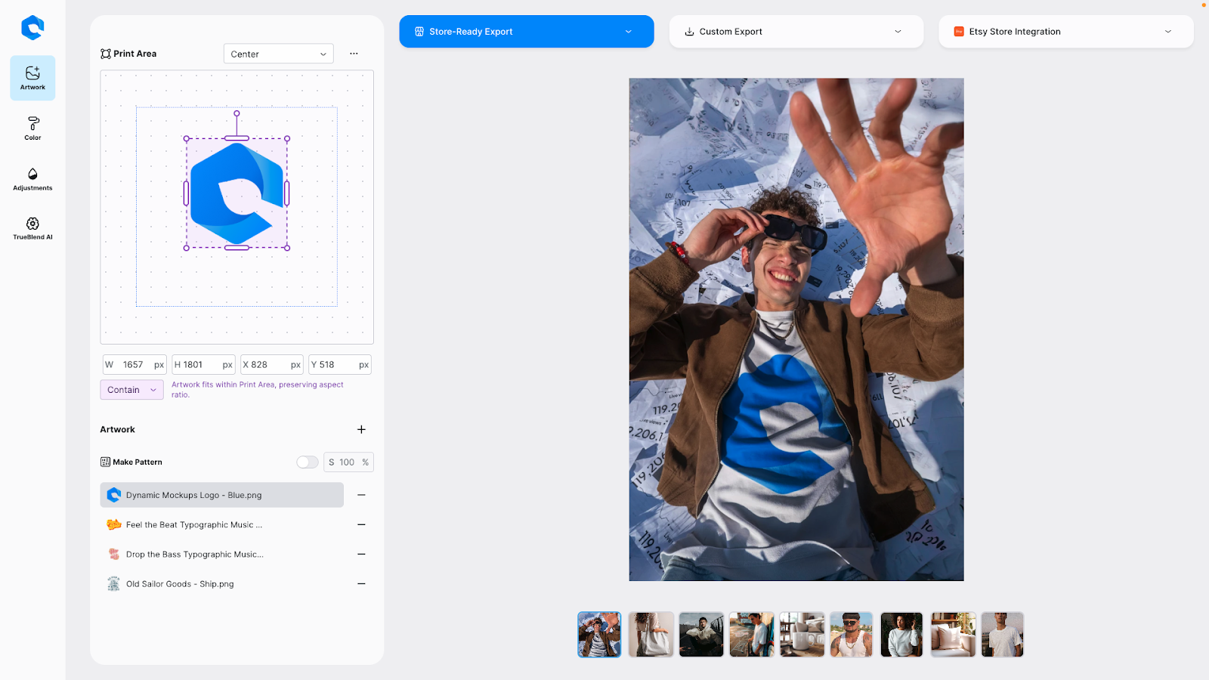The height and width of the screenshot is (680, 1209).
Task: Open the TrueBlend AI panel
Action: pos(32,227)
